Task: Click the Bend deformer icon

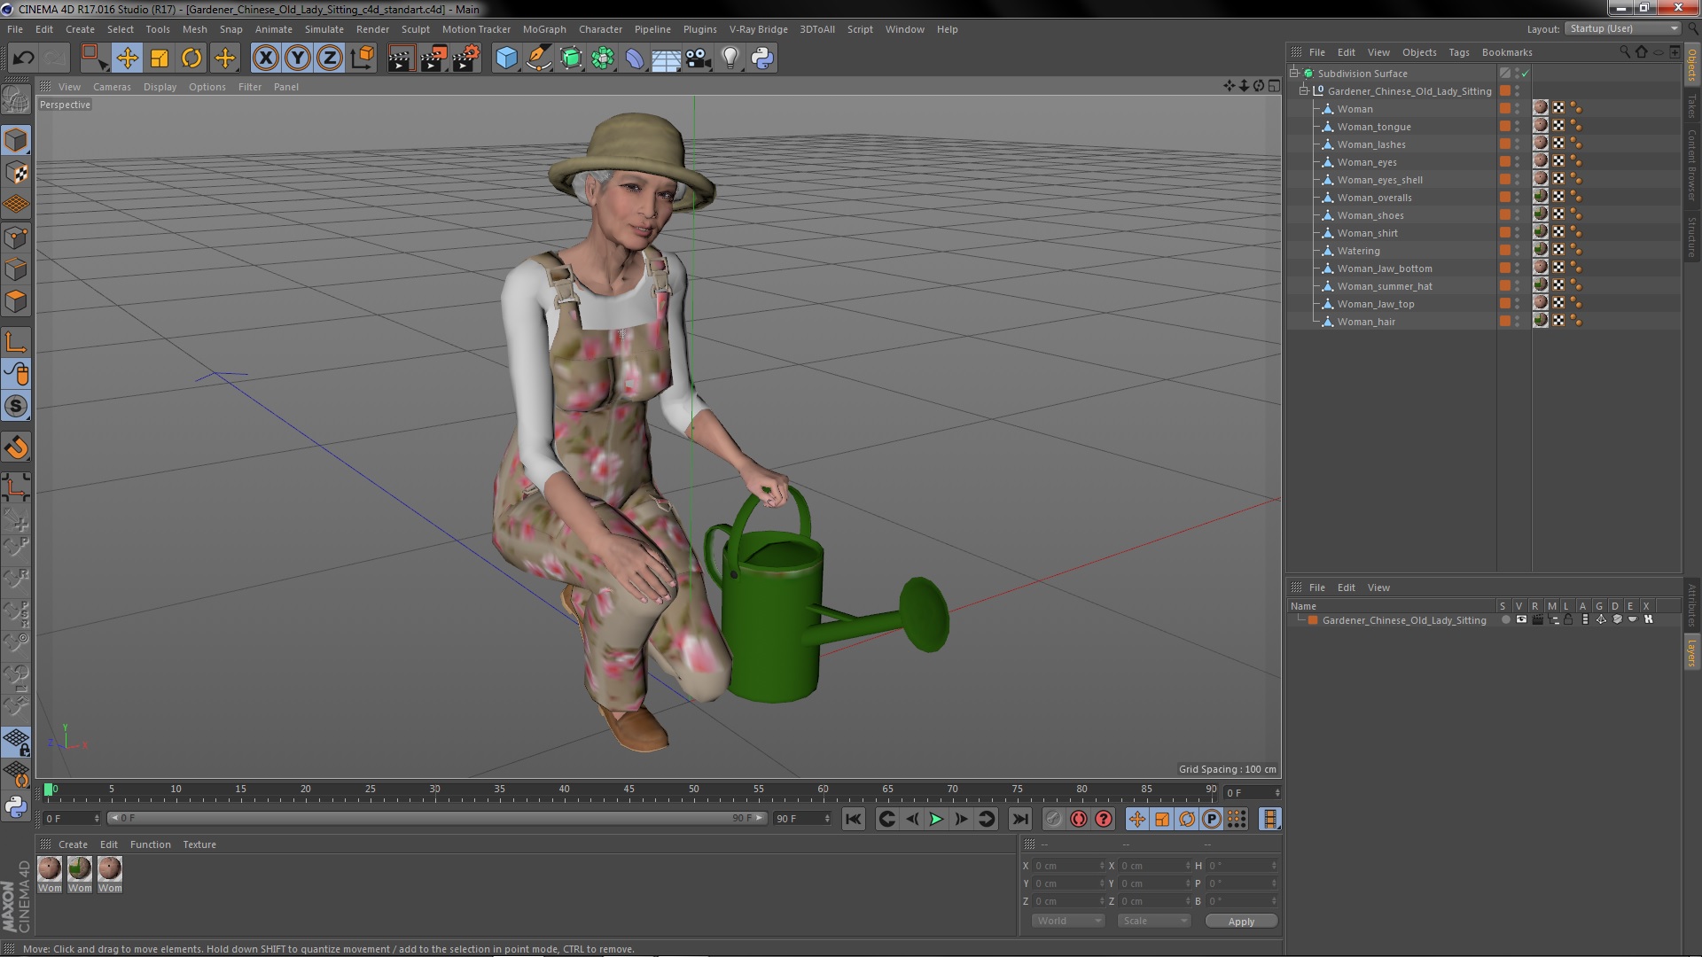Action: [x=635, y=58]
